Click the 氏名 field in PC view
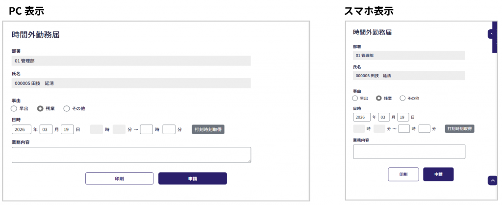 131,83
